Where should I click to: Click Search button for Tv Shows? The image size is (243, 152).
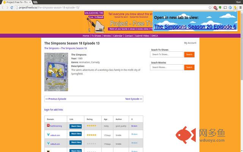(x=189, y=54)
